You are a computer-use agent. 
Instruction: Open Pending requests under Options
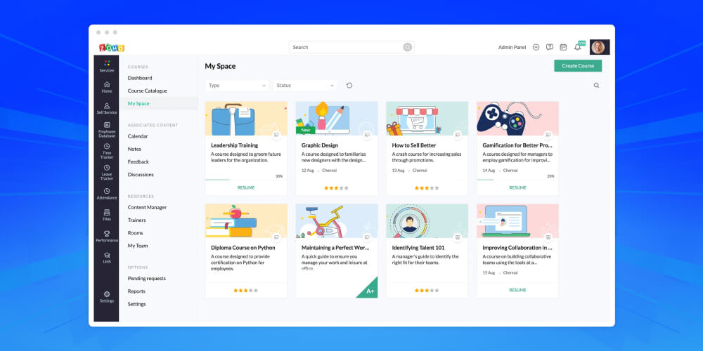(x=147, y=279)
